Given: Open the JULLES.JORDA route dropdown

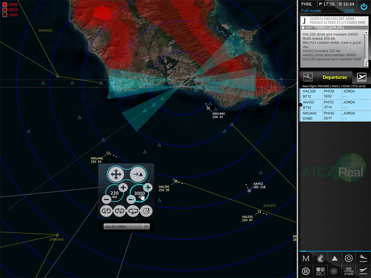Looking at the screenshot, I should (146, 227).
